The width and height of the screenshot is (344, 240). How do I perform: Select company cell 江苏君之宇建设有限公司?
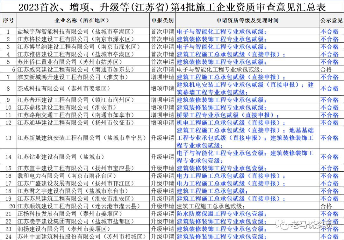(x=83, y=191)
